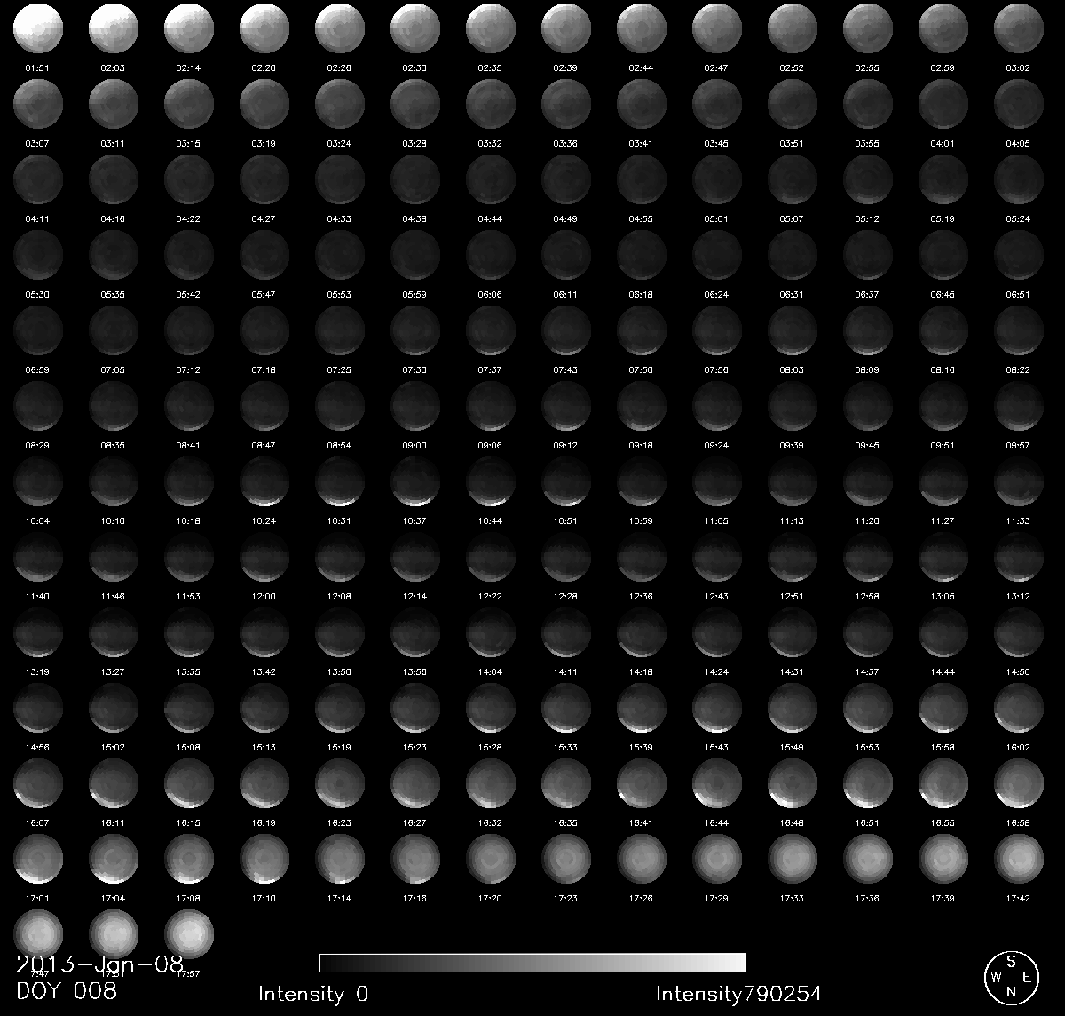Open the disk image labeled 04:38

point(415,180)
